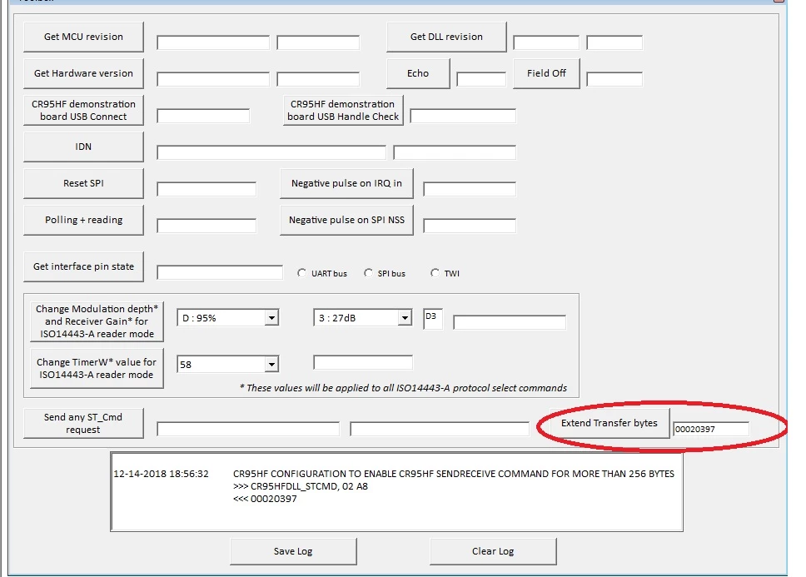The width and height of the screenshot is (806, 577).
Task: Click the D3 value field
Action: click(x=433, y=319)
